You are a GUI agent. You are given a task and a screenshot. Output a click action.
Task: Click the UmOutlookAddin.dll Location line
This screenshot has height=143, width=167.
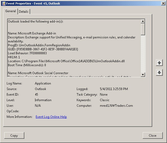(x=66, y=61)
